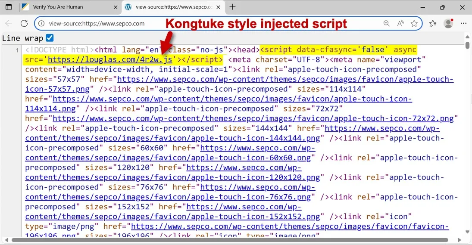Toggle the Line wrap checkbox
This screenshot has height=245, width=472.
(x=50, y=38)
